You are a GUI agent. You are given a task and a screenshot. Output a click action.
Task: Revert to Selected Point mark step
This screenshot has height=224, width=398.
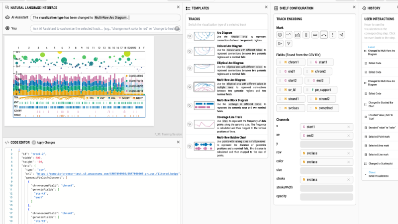[x=380, y=137]
